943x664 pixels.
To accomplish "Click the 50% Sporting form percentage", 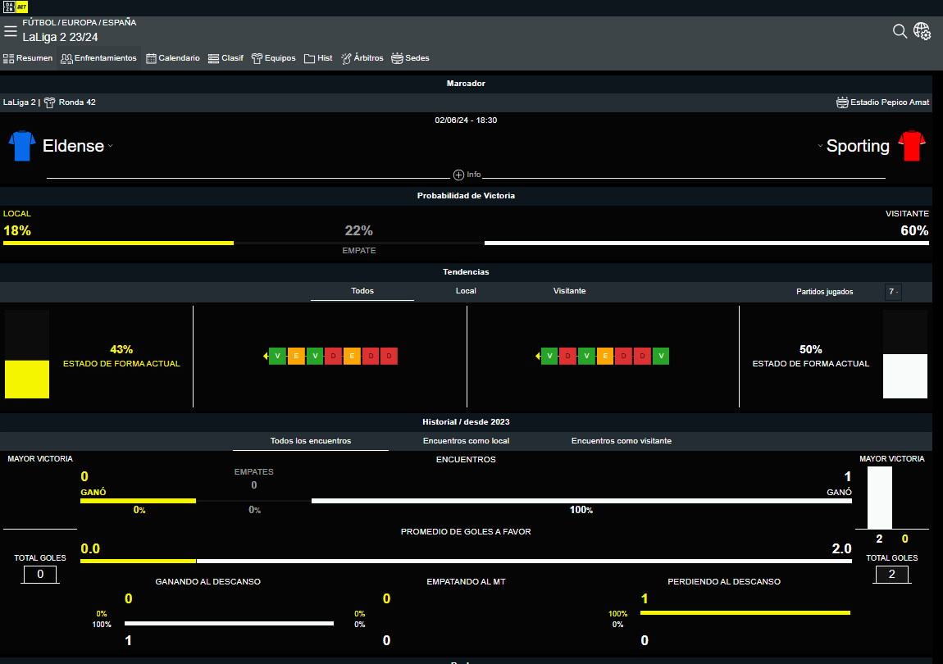I will click(811, 349).
